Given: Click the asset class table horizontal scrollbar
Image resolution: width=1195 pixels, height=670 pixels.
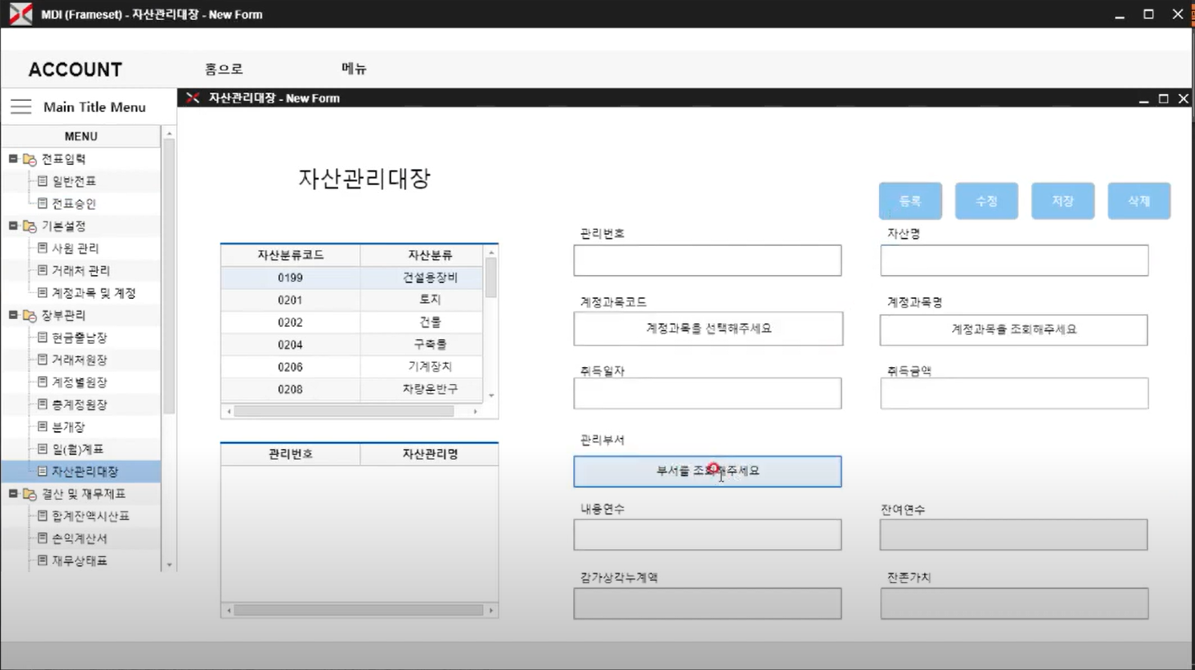Looking at the screenshot, I should point(352,411).
